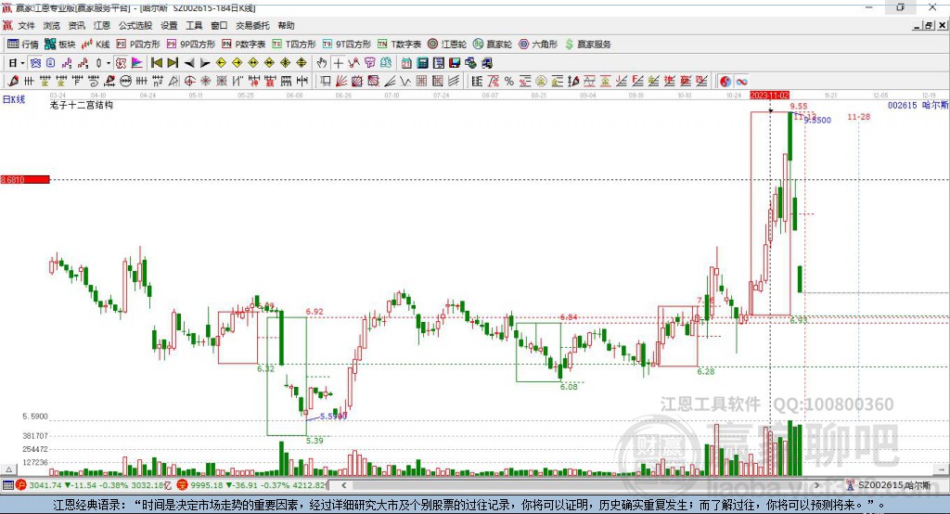Open the 行情 market quotes view
Image resolution: width=950 pixels, height=514 pixels.
point(23,45)
